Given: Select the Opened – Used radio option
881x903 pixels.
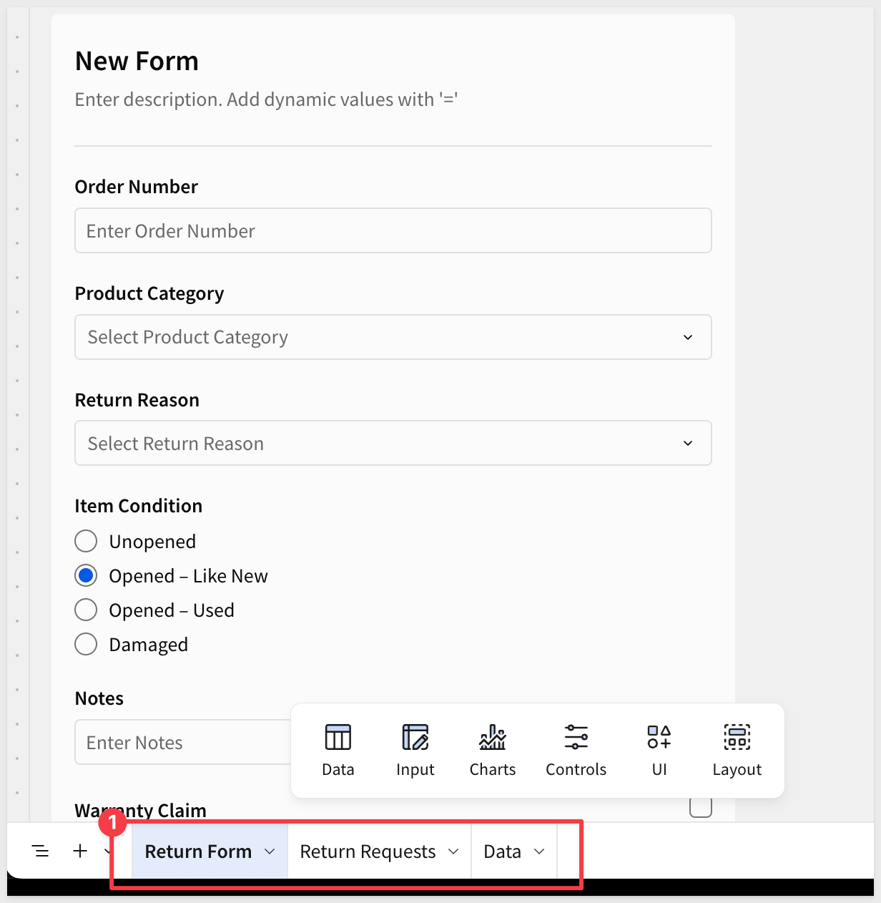Looking at the screenshot, I should click(x=86, y=610).
